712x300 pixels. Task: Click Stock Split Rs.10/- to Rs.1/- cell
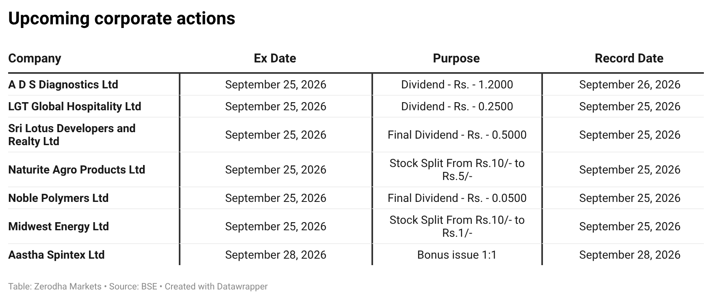457,227
